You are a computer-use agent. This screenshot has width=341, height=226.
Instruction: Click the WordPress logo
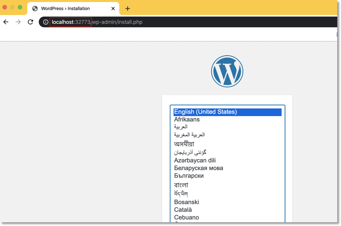click(227, 71)
